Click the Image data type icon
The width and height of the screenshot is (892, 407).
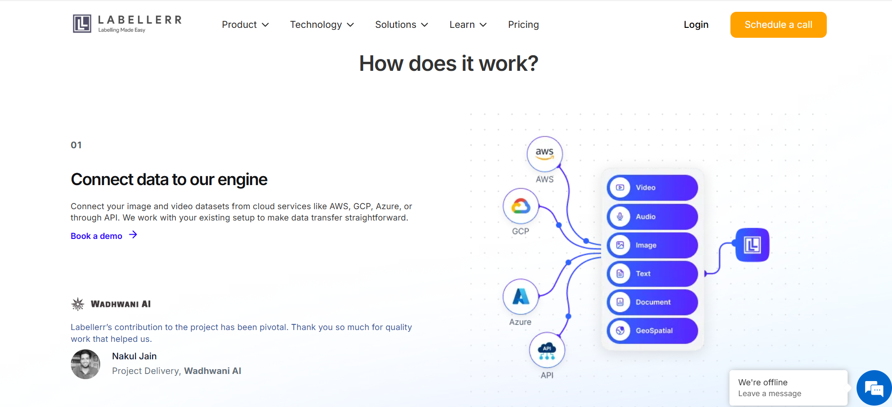pos(620,245)
